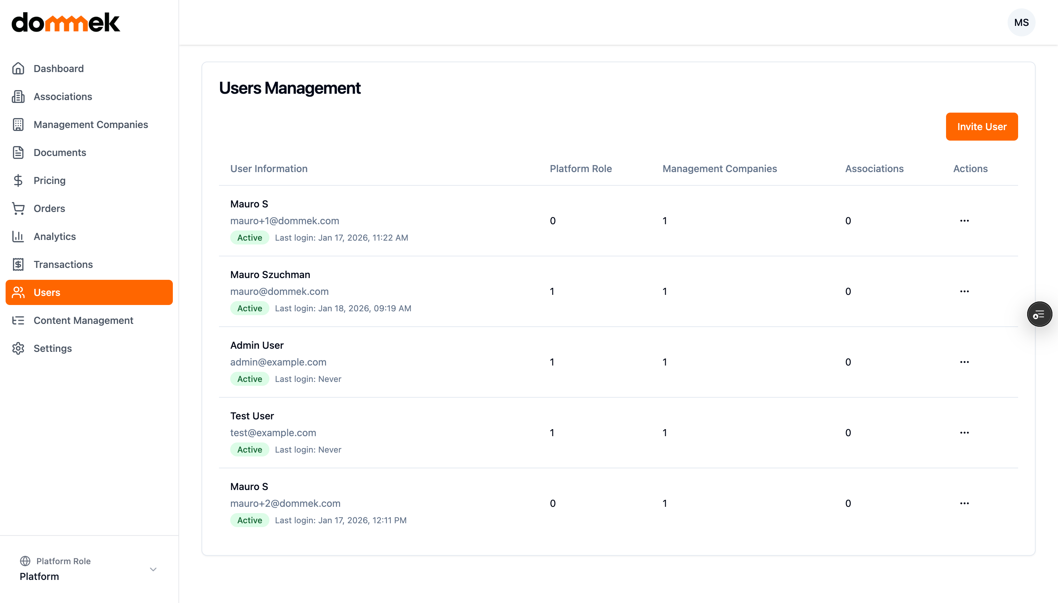Open Management Companies in the sidebar

coord(89,124)
